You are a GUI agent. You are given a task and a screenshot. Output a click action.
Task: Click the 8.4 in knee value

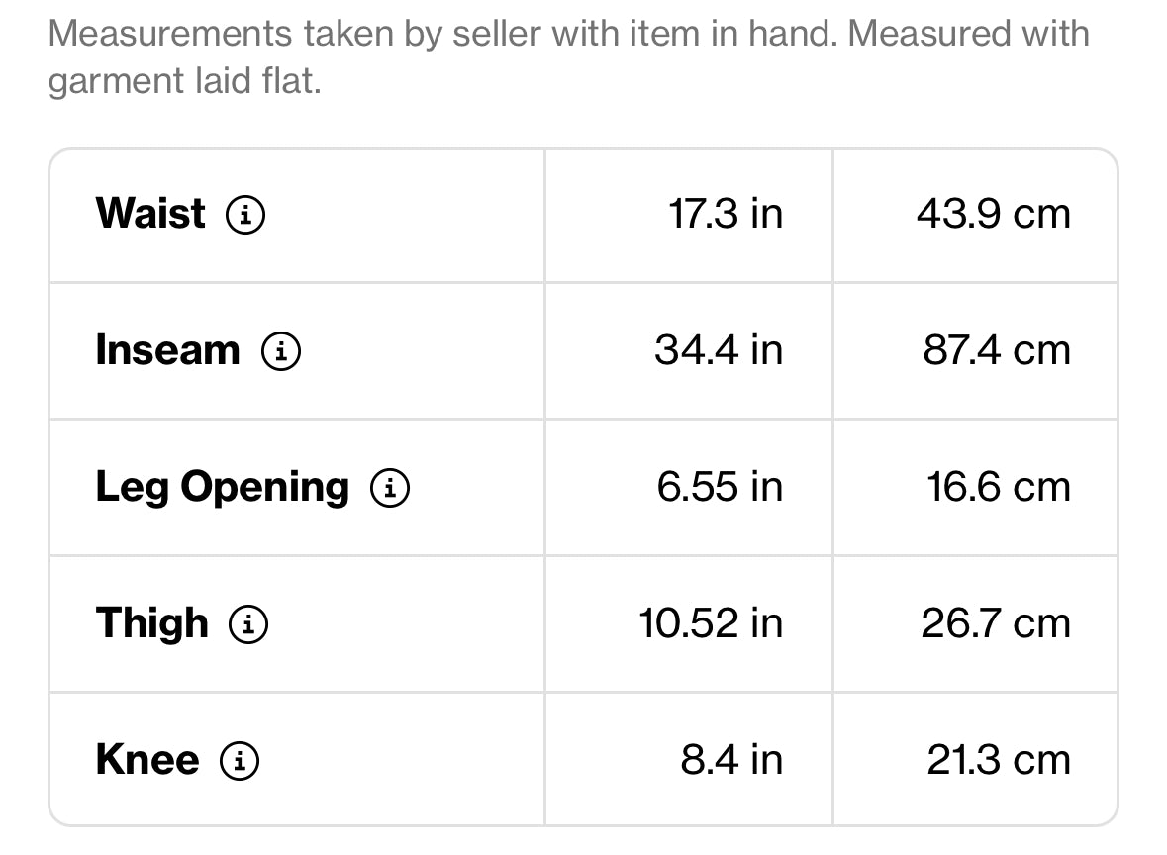(731, 761)
